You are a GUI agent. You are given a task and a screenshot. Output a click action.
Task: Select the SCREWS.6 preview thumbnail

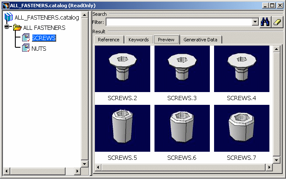point(182,128)
